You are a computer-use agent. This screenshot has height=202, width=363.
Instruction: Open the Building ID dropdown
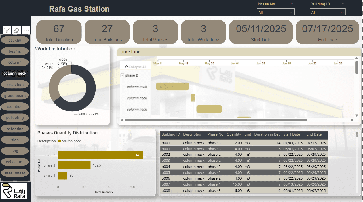(x=328, y=12)
